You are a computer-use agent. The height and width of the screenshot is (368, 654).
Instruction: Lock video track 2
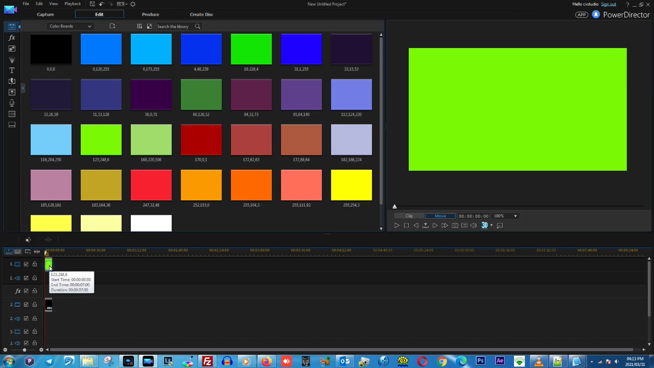point(35,305)
